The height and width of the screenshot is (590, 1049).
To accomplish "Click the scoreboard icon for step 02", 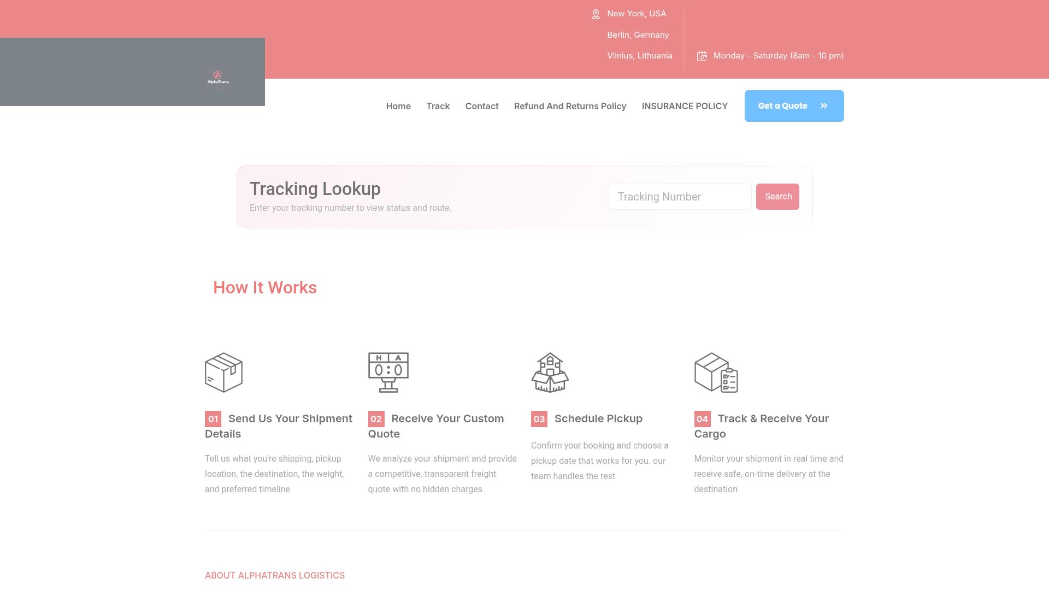I will [x=388, y=373].
